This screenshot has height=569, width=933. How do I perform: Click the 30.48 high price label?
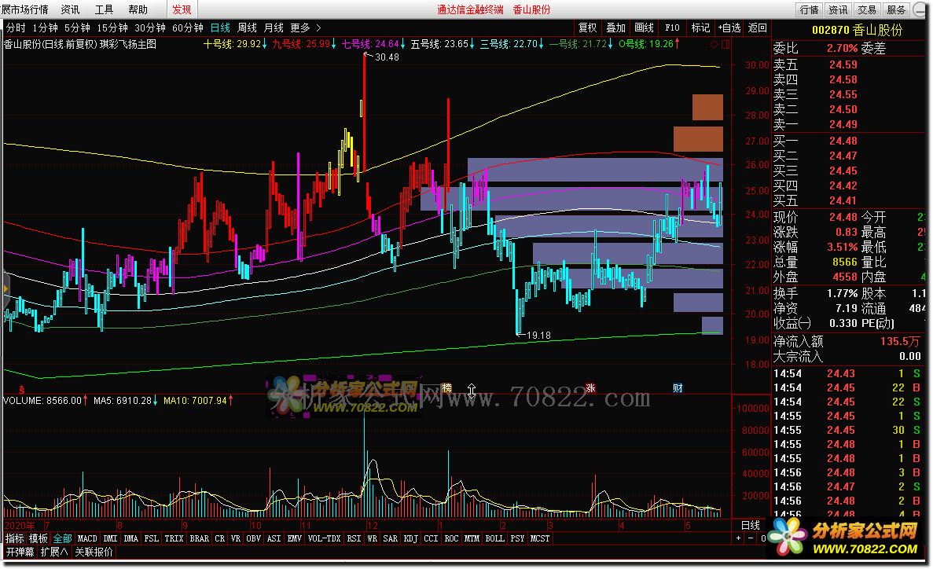point(387,57)
